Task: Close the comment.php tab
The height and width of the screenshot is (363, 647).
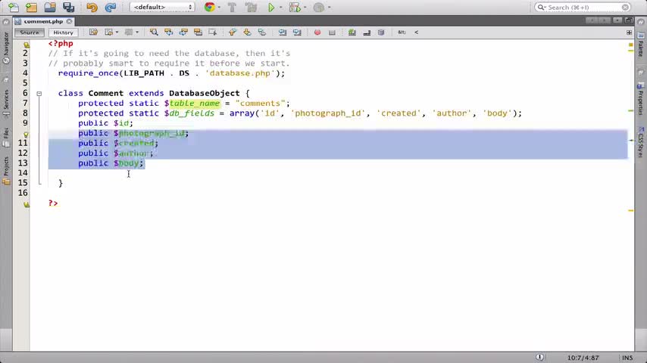Action: pos(70,21)
